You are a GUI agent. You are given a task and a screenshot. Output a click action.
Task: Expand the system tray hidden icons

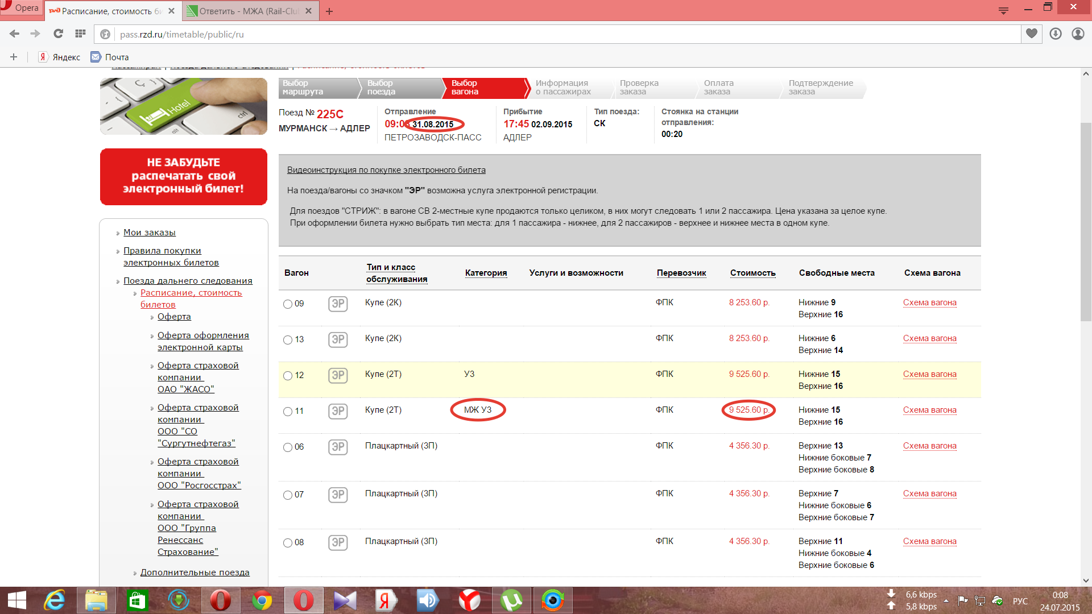coord(946,601)
